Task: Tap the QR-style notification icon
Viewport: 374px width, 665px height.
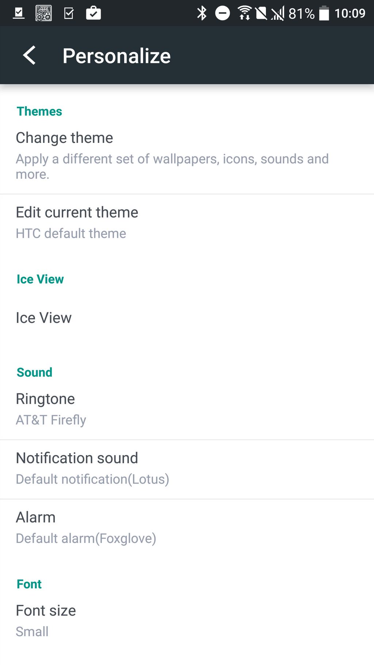Action: 43,13
